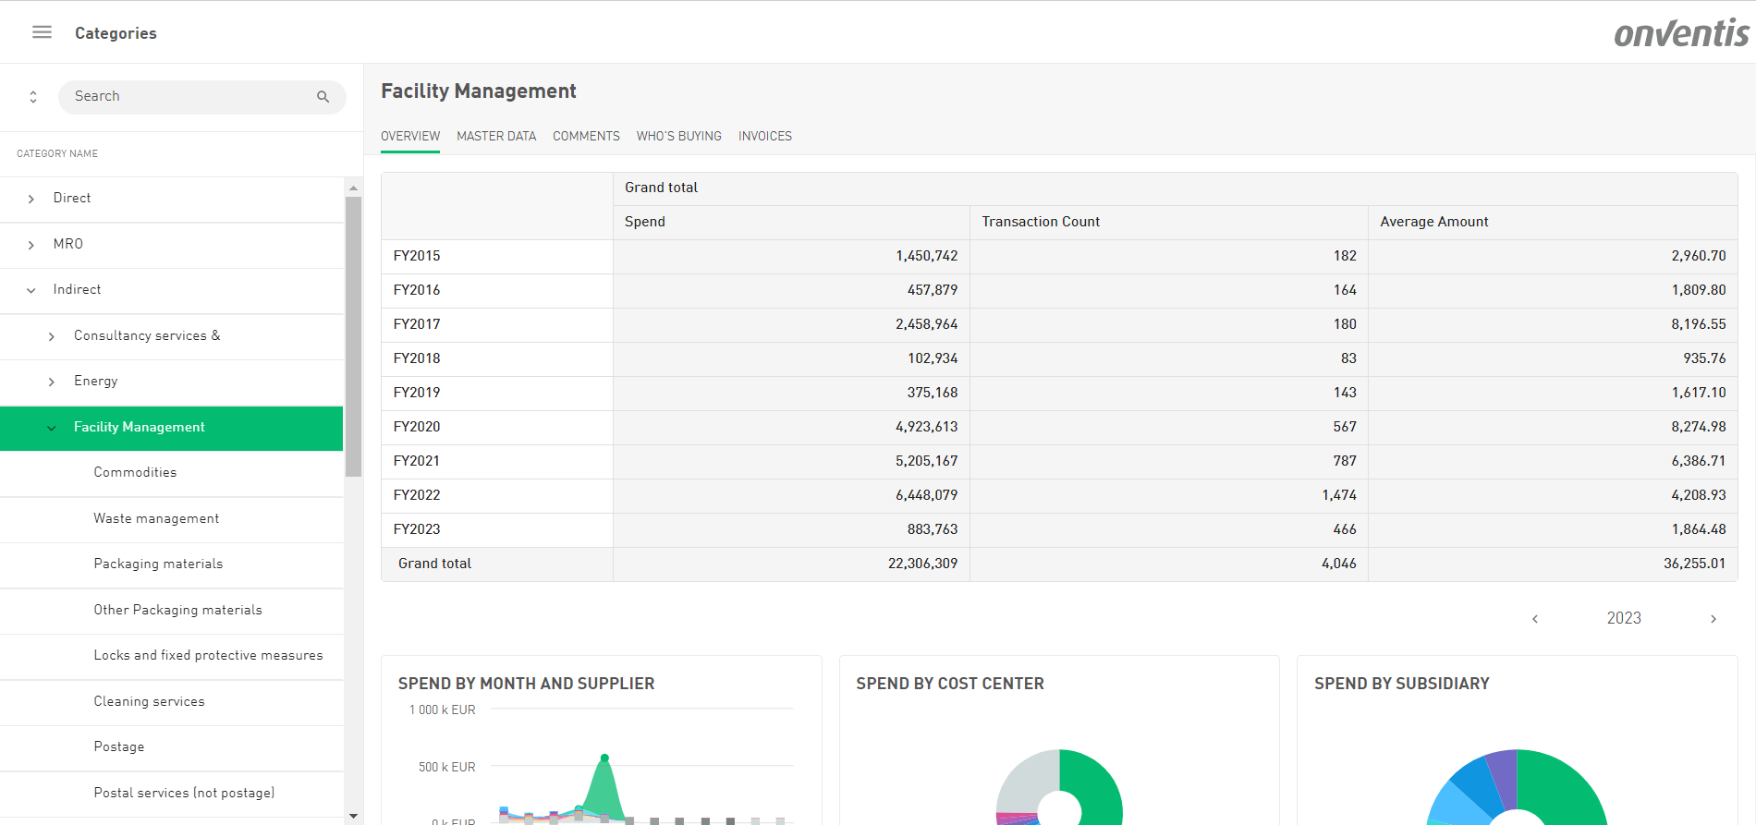Open the hamburger navigation menu
1756x825 pixels.
pos(42,32)
